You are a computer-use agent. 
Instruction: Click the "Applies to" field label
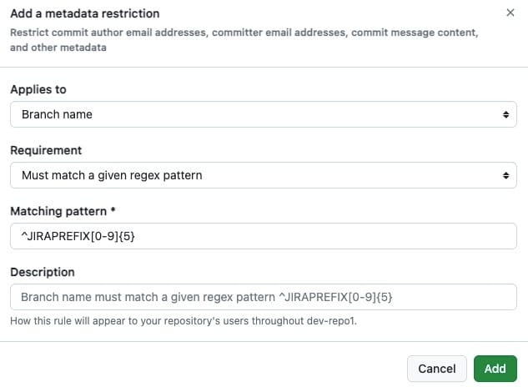(38, 89)
